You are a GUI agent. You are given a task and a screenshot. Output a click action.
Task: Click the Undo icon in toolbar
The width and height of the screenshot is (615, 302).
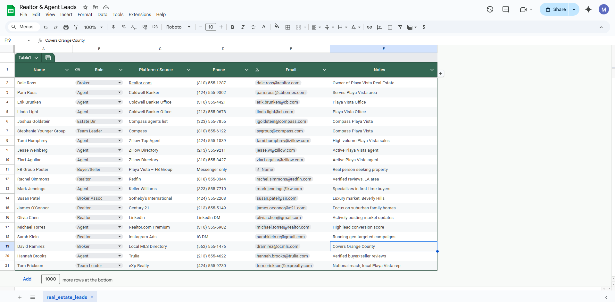tap(46, 27)
